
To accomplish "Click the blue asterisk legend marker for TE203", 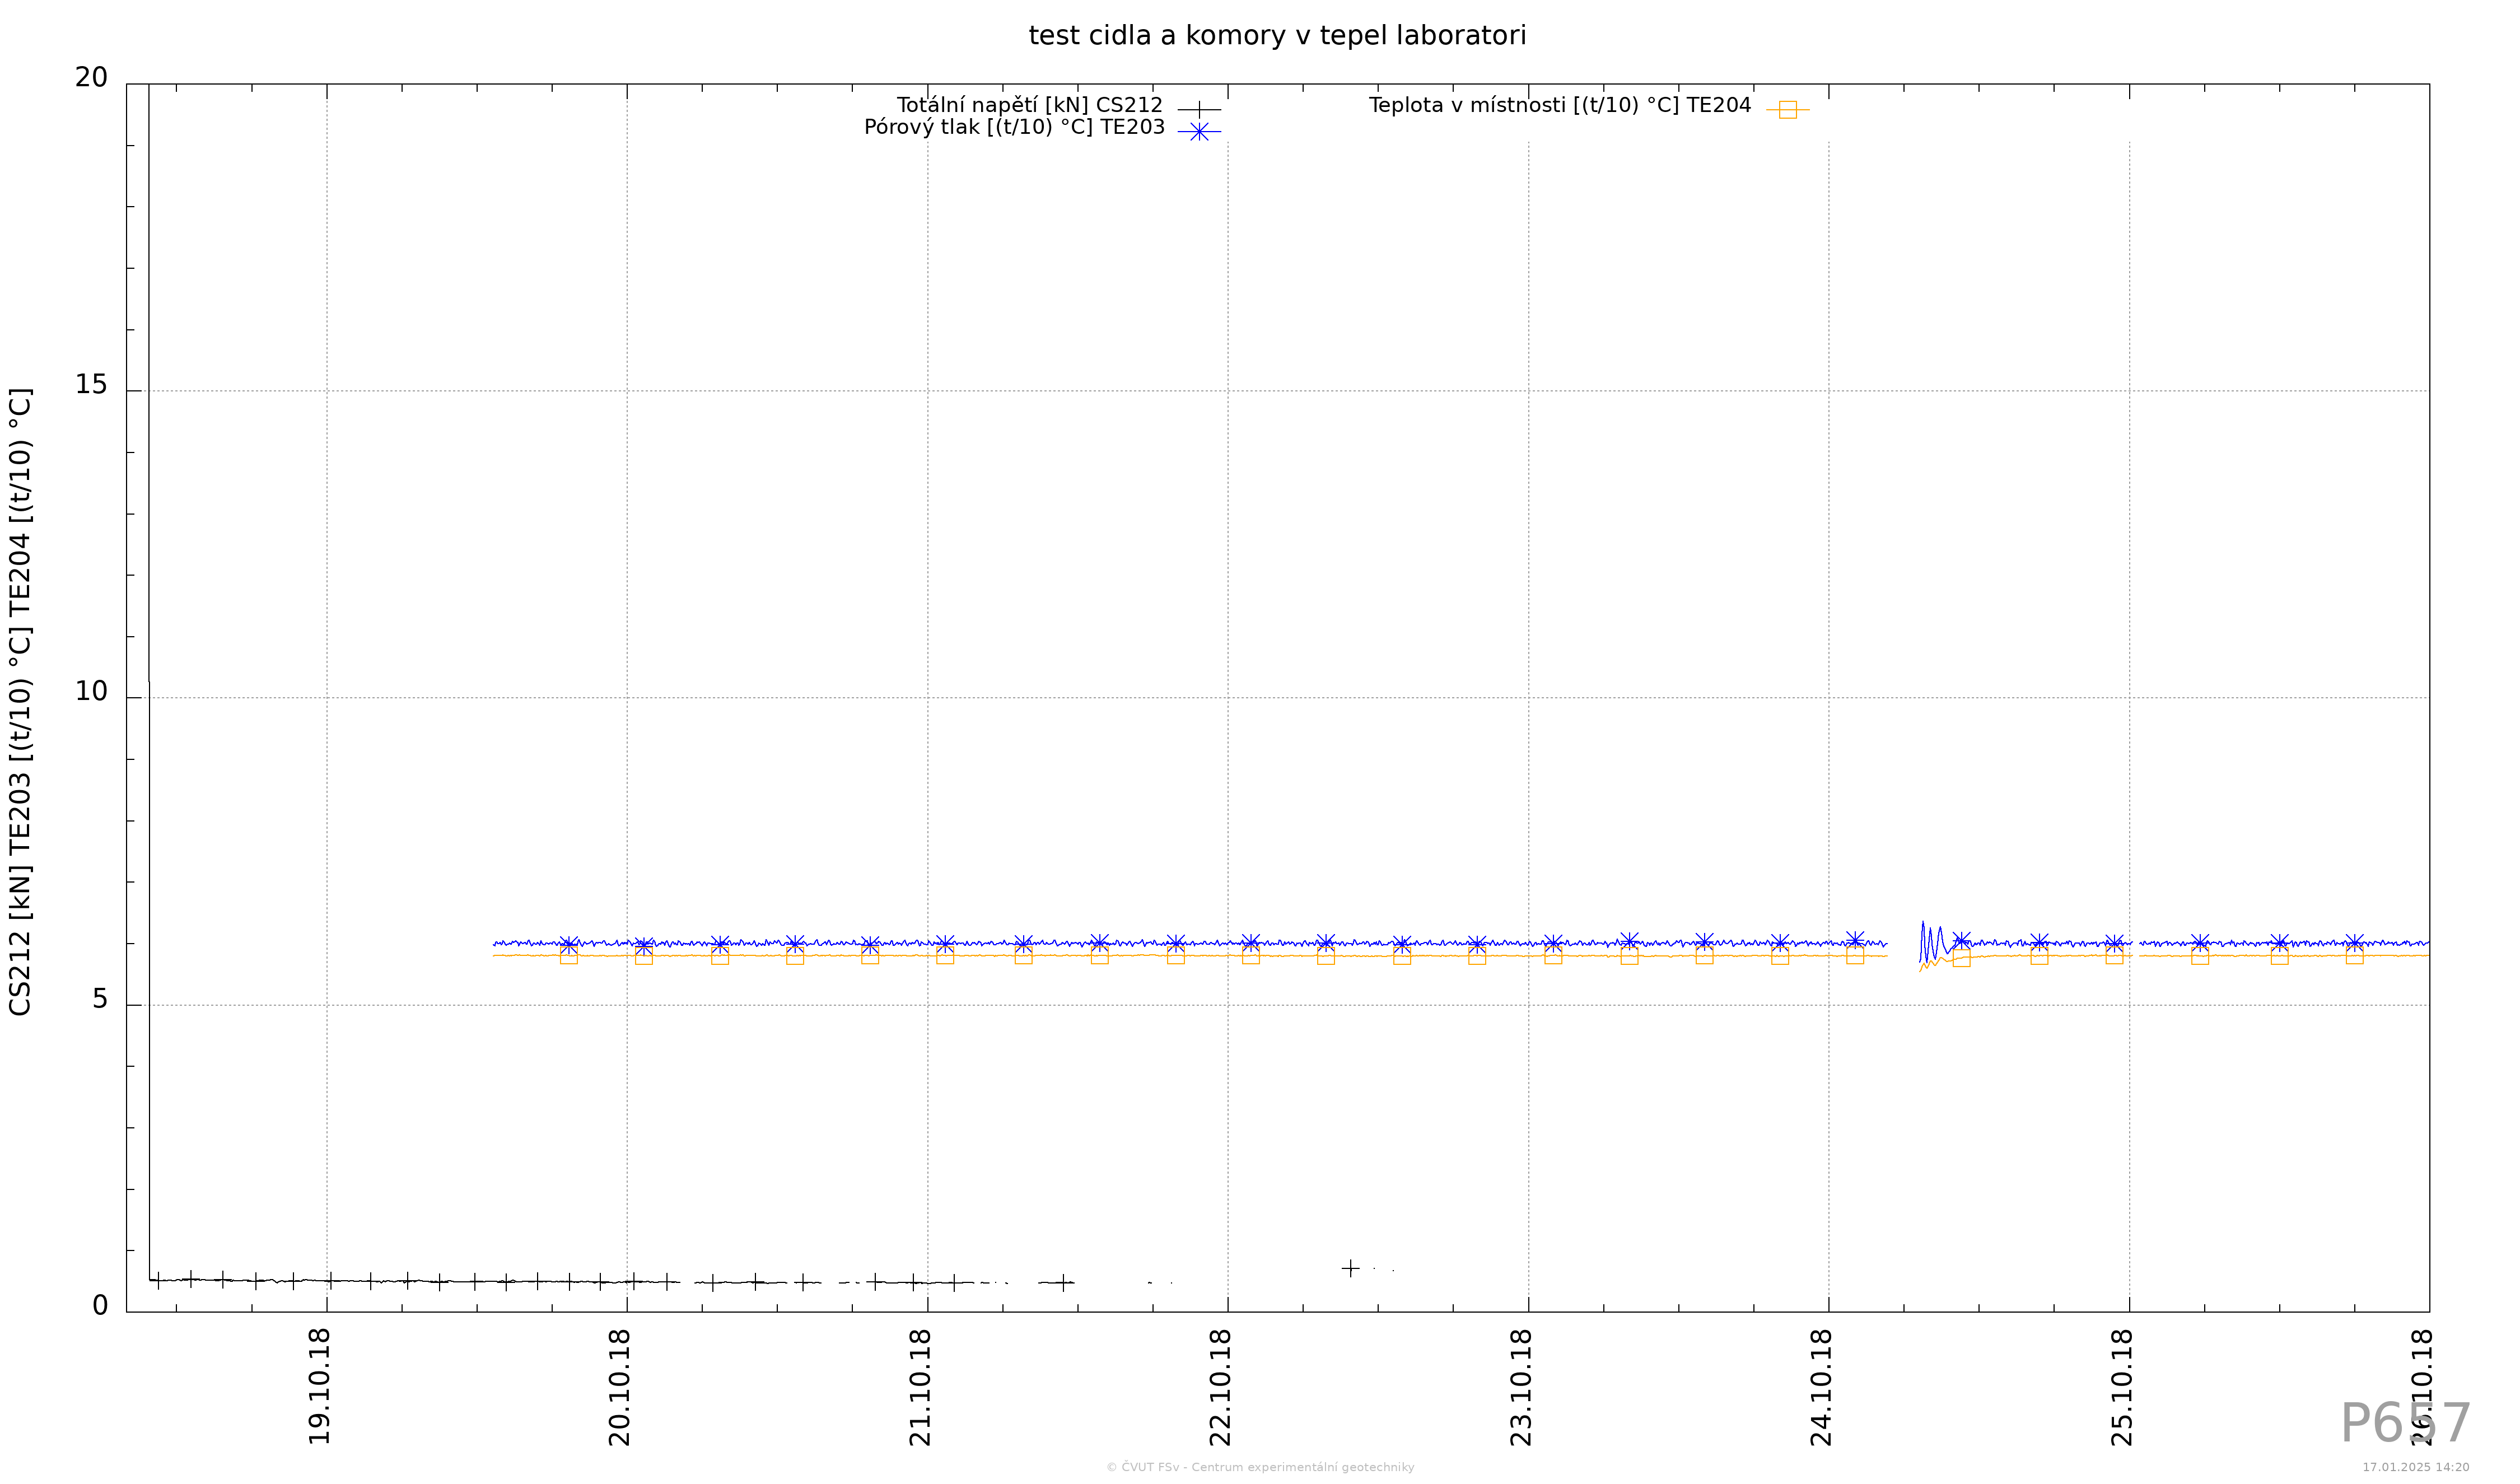I will tap(1199, 131).
